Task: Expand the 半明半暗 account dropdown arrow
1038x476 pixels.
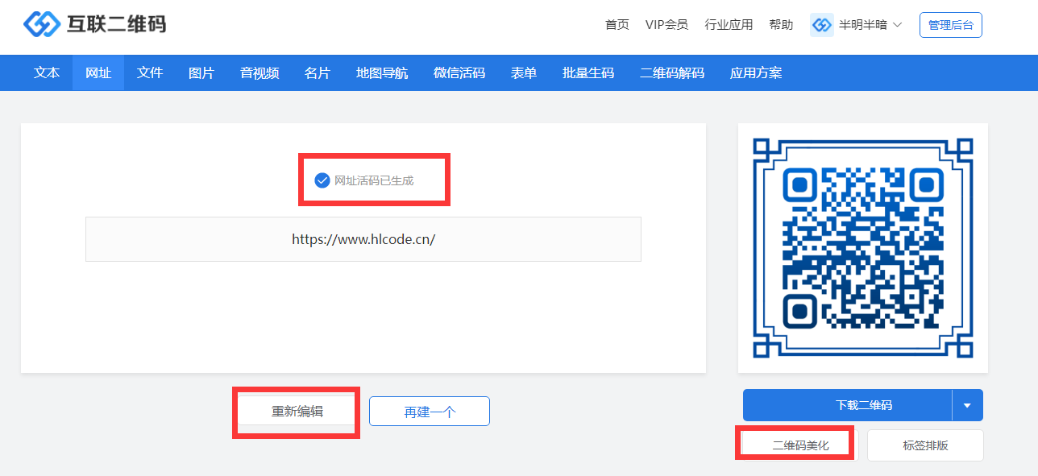Action: tap(897, 25)
